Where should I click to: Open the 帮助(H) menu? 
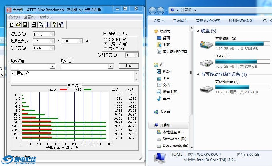46,17
